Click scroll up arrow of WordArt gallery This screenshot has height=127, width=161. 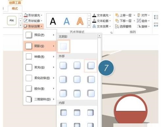(x=89, y=15)
